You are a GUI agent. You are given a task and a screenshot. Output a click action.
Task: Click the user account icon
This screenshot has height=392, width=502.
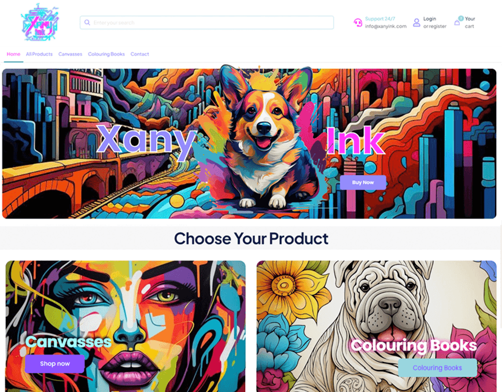(416, 23)
